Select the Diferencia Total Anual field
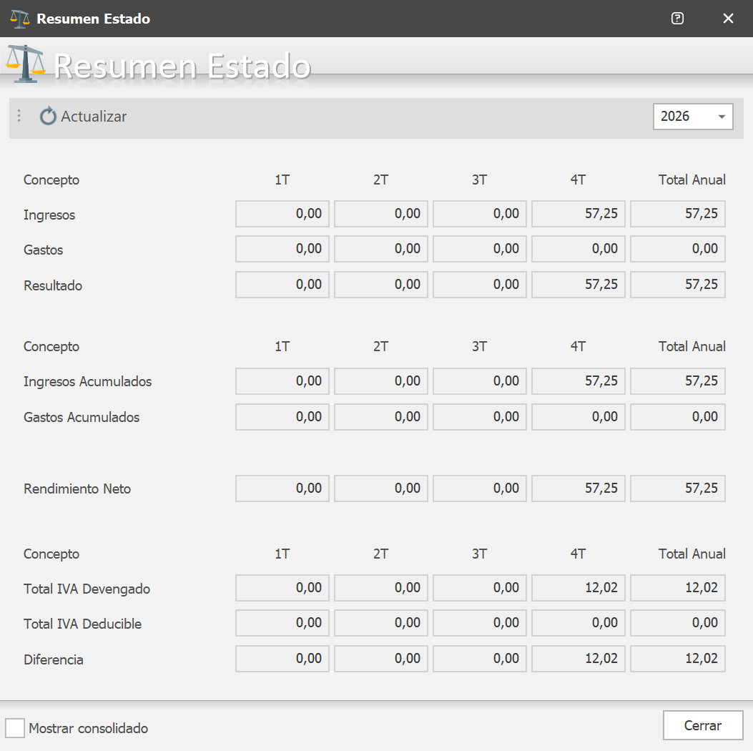This screenshot has width=753, height=751. (x=678, y=658)
